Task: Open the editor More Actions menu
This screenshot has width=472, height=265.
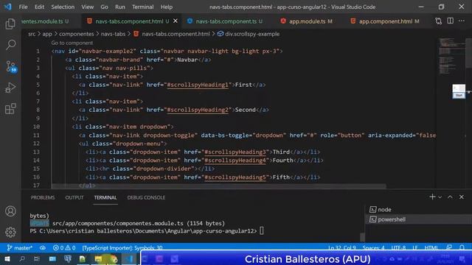Action: [462, 21]
